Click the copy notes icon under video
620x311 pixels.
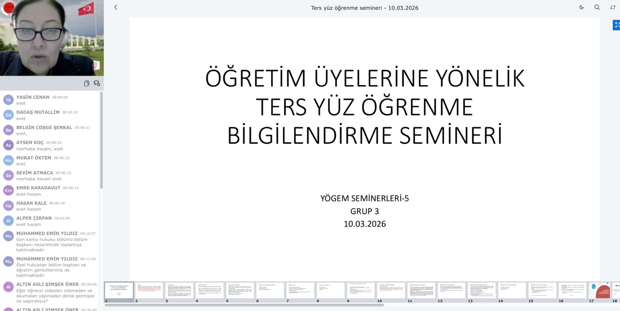click(x=86, y=83)
